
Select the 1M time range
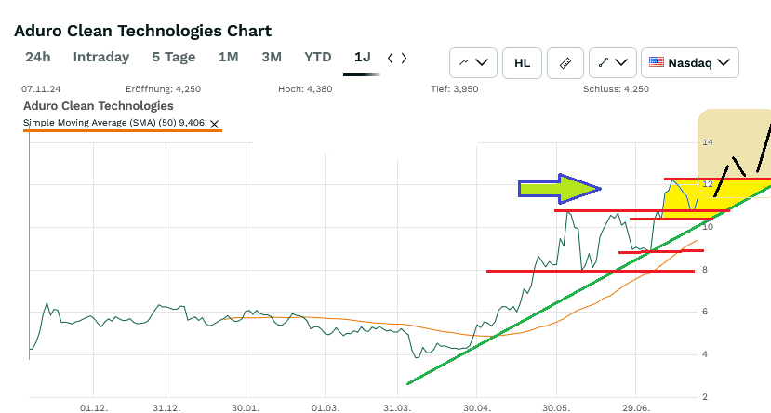tap(228, 57)
